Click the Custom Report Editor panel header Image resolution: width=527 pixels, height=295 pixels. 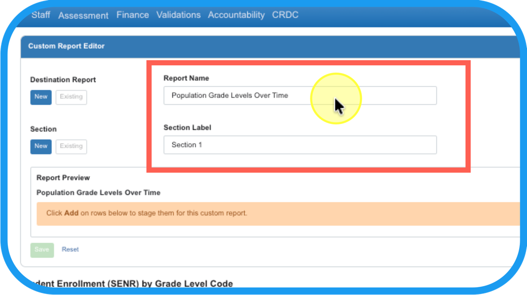click(66, 46)
